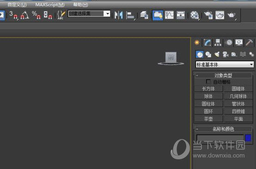256x169 pixels.
Task: Toggle the Angle Snap tool
Action: (24, 15)
